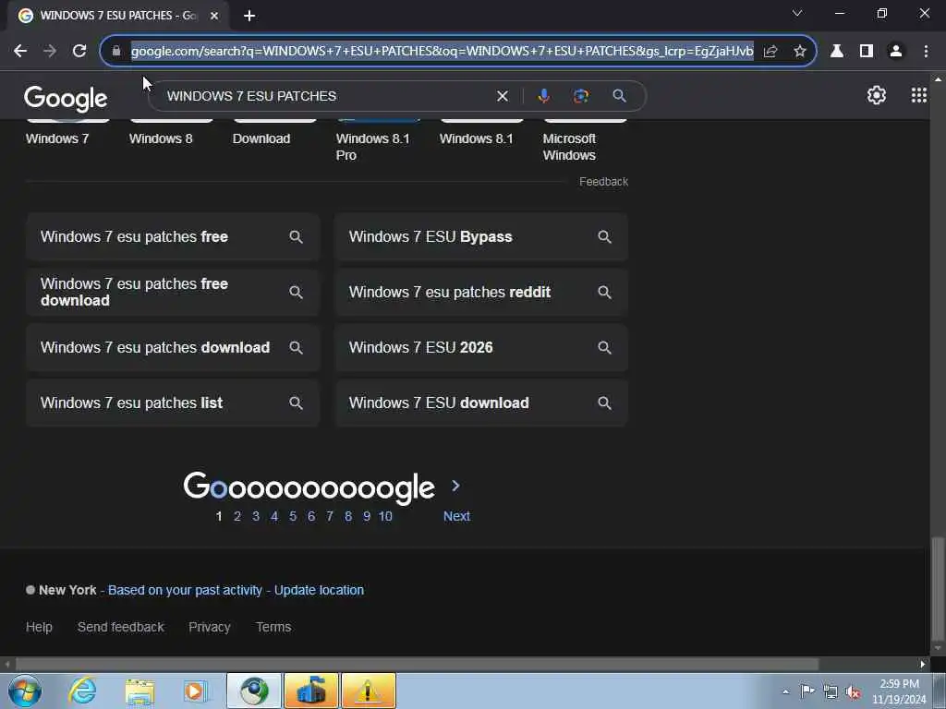Search 'Windows 7 ESU download' suggestion

click(x=481, y=403)
